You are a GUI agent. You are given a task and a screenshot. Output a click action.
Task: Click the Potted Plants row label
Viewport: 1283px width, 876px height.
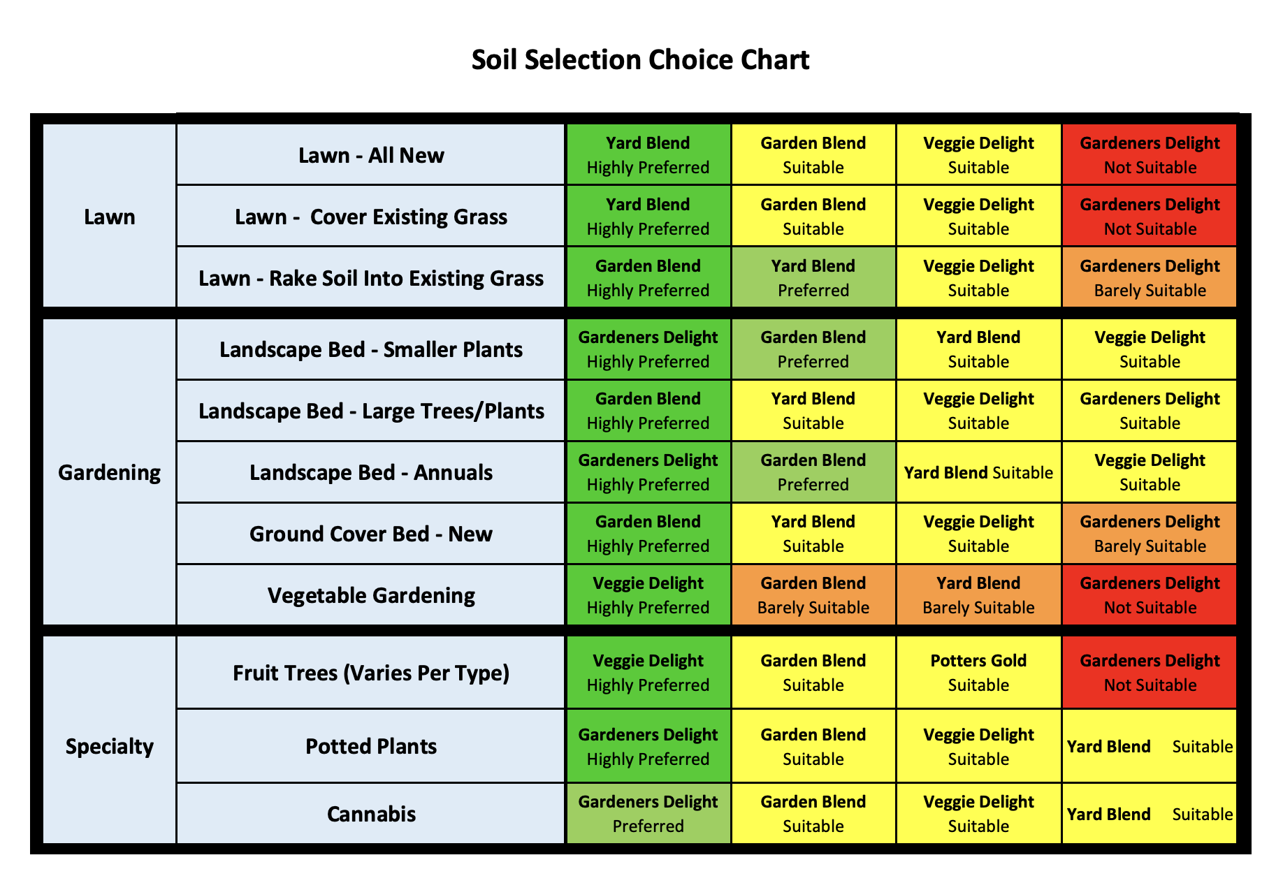371,746
